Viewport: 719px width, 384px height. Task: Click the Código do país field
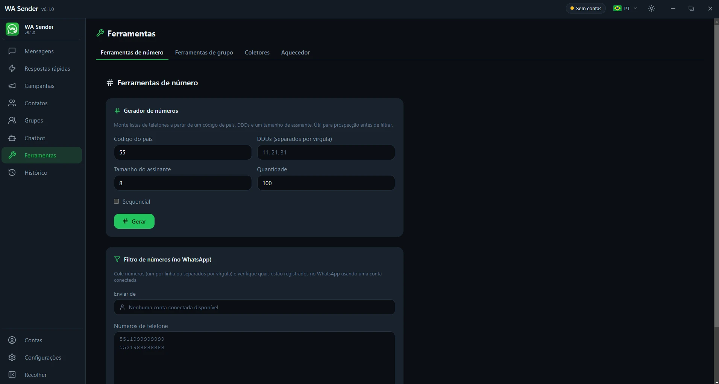[183, 153]
